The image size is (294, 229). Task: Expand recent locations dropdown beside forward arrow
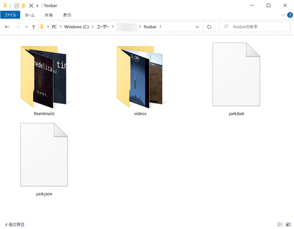(26, 27)
